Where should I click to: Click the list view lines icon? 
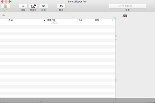coord(4,15)
